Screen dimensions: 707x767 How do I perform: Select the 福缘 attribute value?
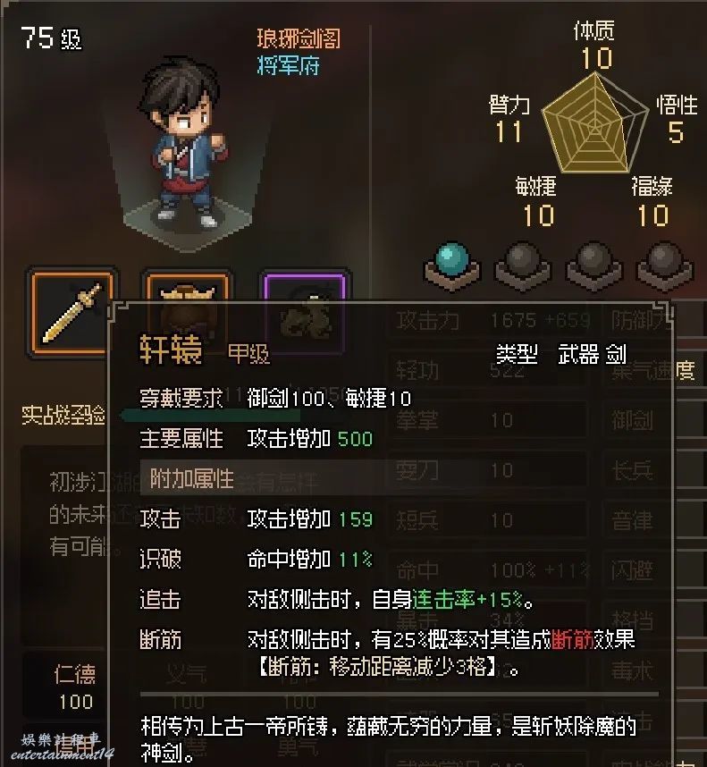652,215
